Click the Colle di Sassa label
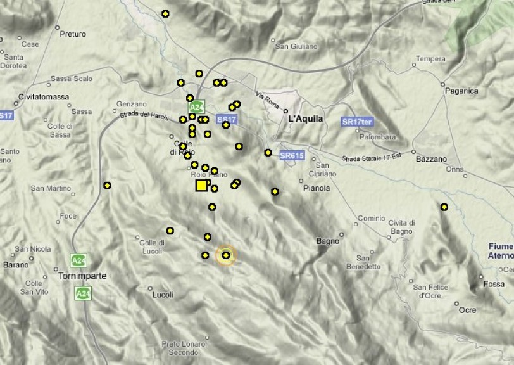514x365 pixels. (x=60, y=131)
